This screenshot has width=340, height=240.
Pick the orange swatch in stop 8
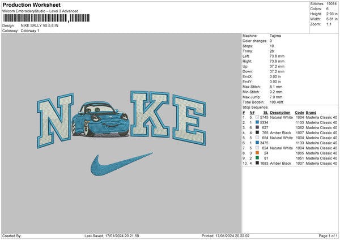click(x=258, y=153)
